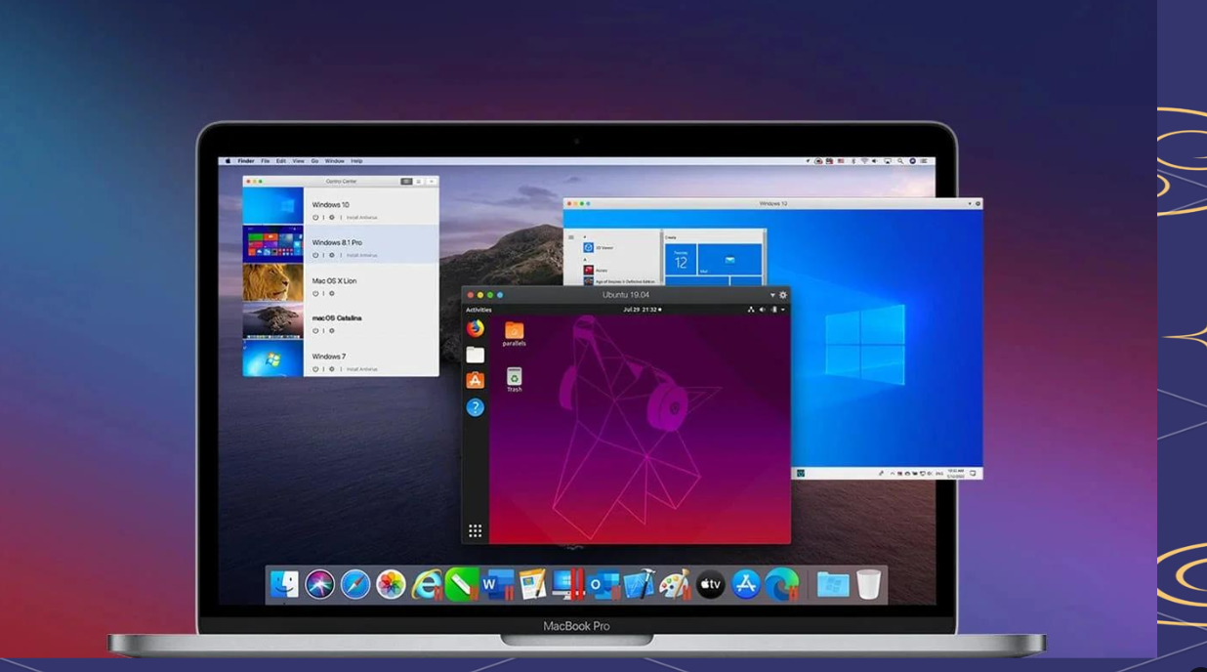1207x672 pixels.
Task: Open Help menu in menu bar
Action: [356, 161]
